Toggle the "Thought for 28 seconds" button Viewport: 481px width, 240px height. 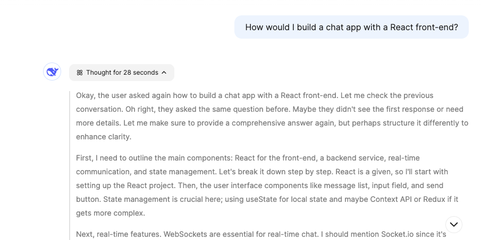click(122, 73)
